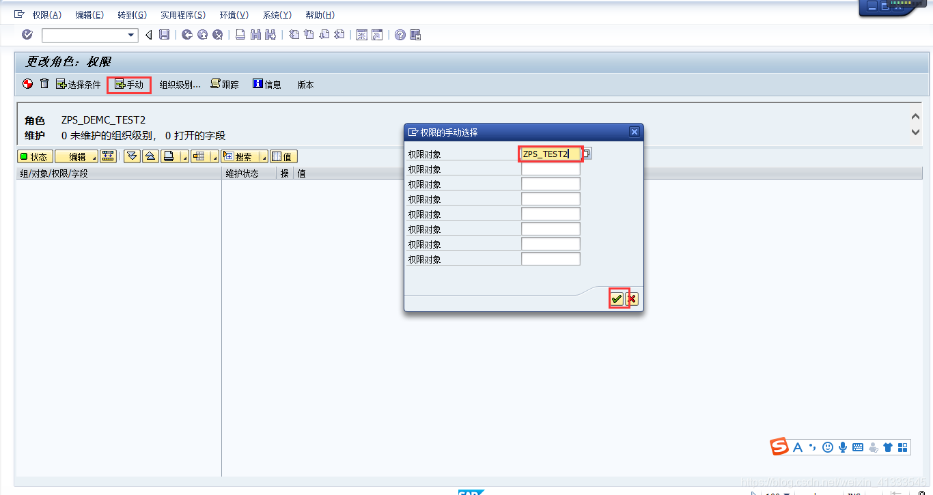Open the command field dropdown
Image resolution: width=933 pixels, height=495 pixels.
pyautogui.click(x=132, y=35)
